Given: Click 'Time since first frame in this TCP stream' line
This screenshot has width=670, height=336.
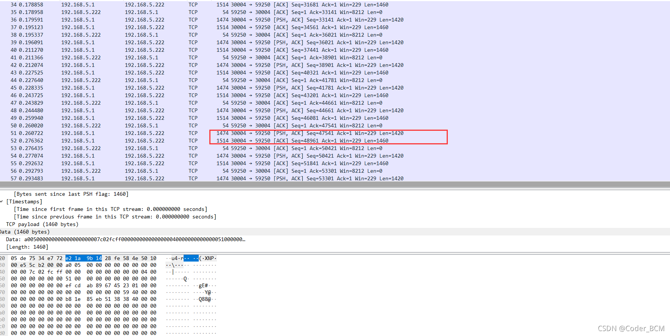Looking at the screenshot, I should point(111,209).
